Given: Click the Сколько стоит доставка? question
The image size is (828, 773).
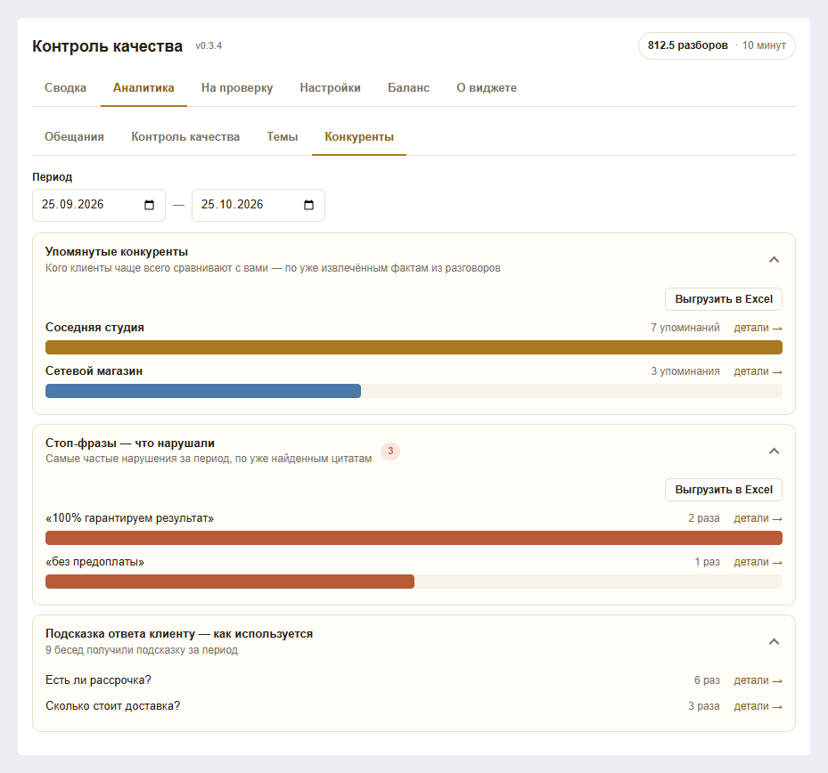Looking at the screenshot, I should (112, 706).
